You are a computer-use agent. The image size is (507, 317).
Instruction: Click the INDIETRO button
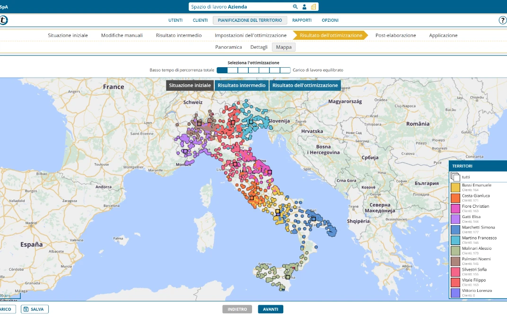pyautogui.click(x=237, y=308)
